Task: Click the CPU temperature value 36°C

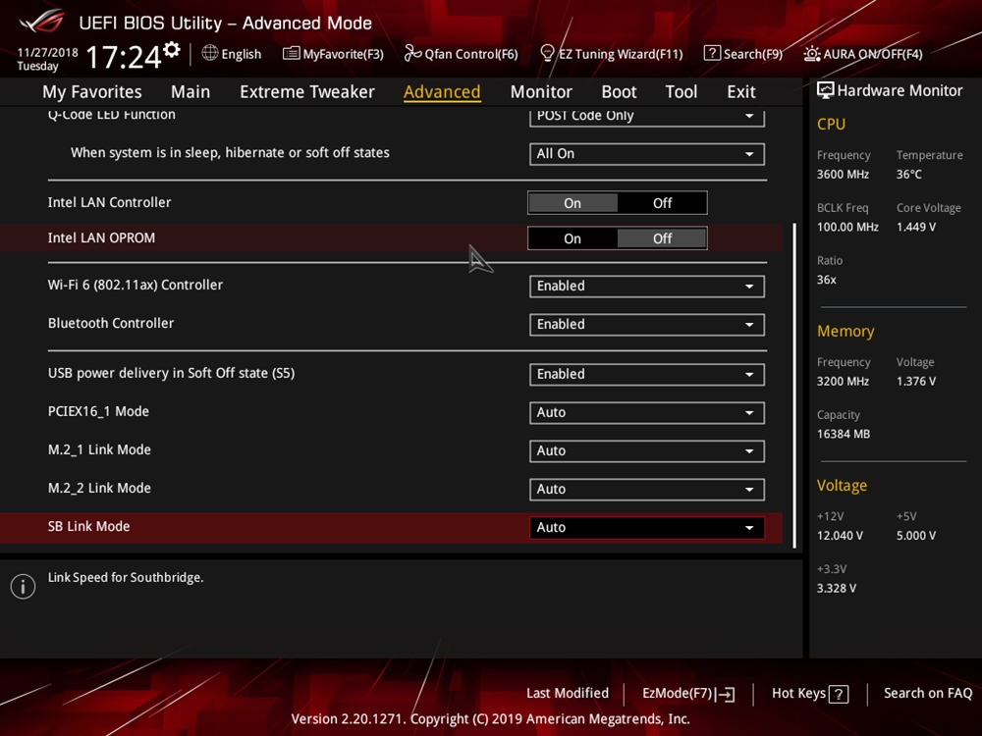Action: (x=908, y=175)
